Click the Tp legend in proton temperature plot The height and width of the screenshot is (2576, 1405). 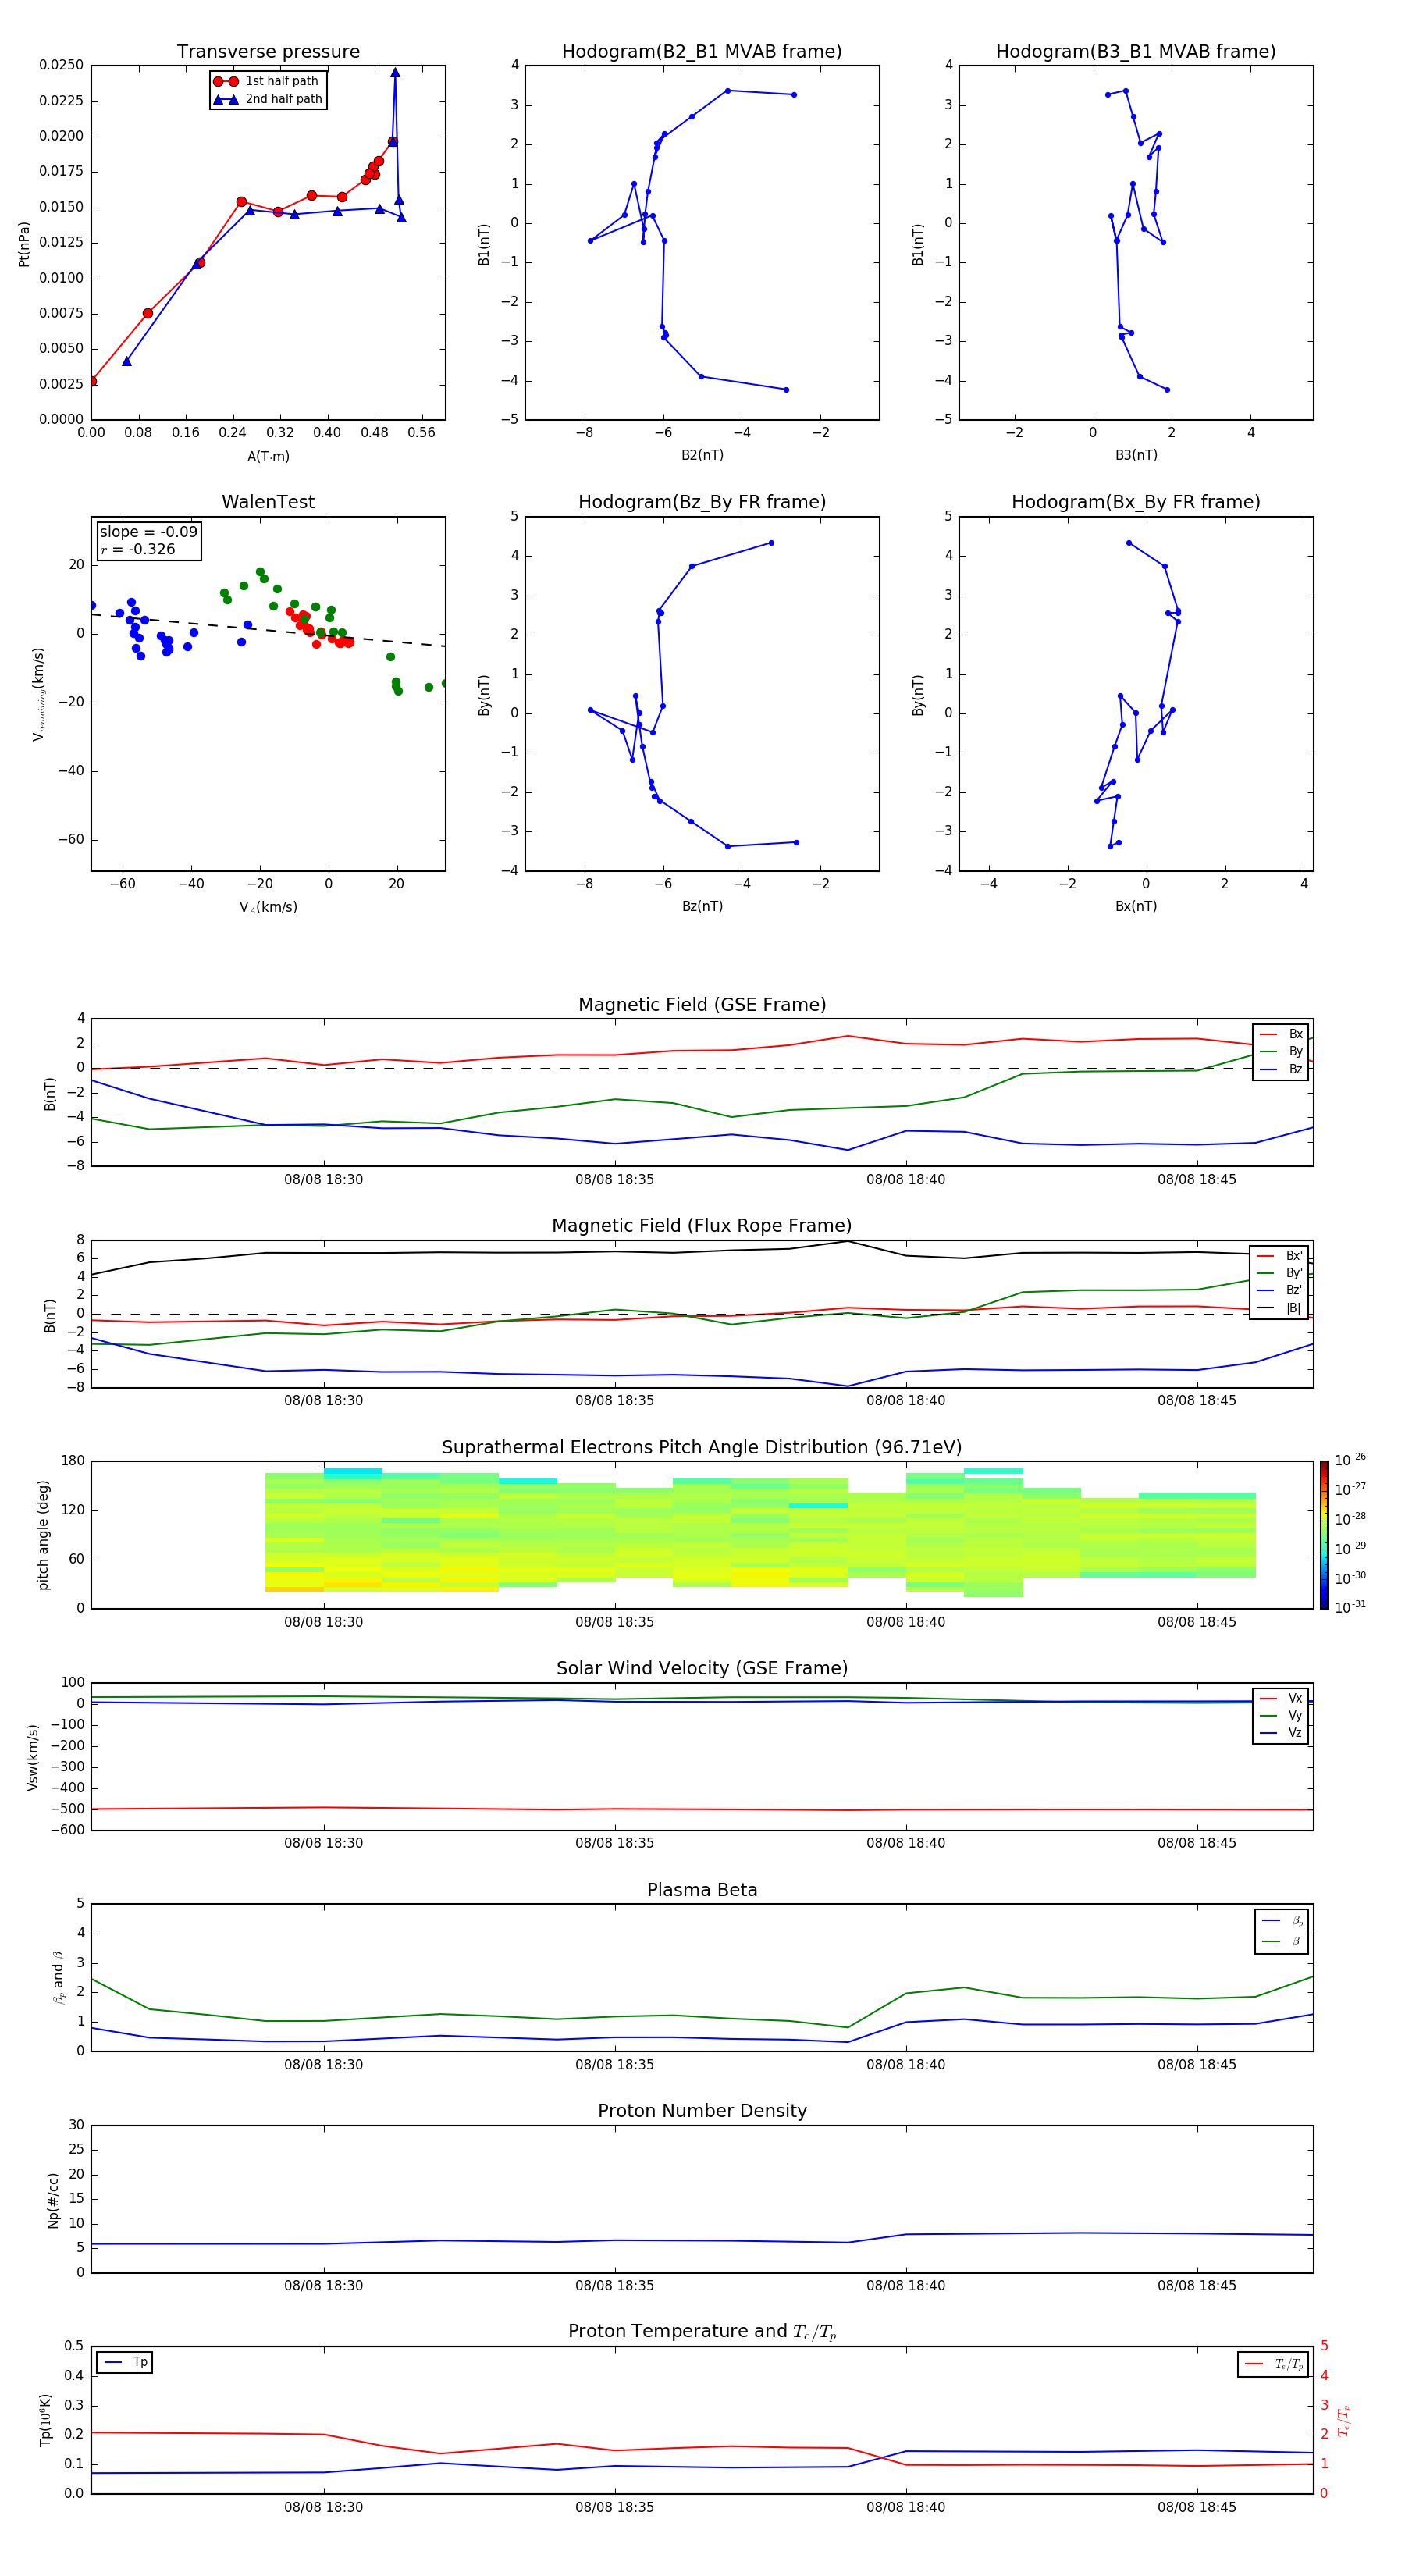pos(125,2362)
